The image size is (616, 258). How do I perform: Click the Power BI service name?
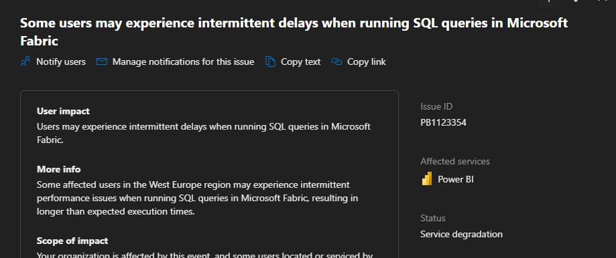pos(456,179)
